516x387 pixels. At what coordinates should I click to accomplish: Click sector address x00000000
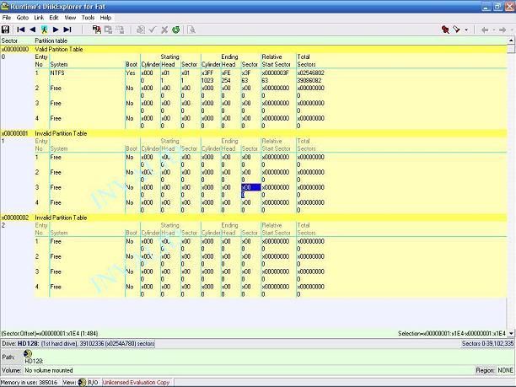point(15,50)
